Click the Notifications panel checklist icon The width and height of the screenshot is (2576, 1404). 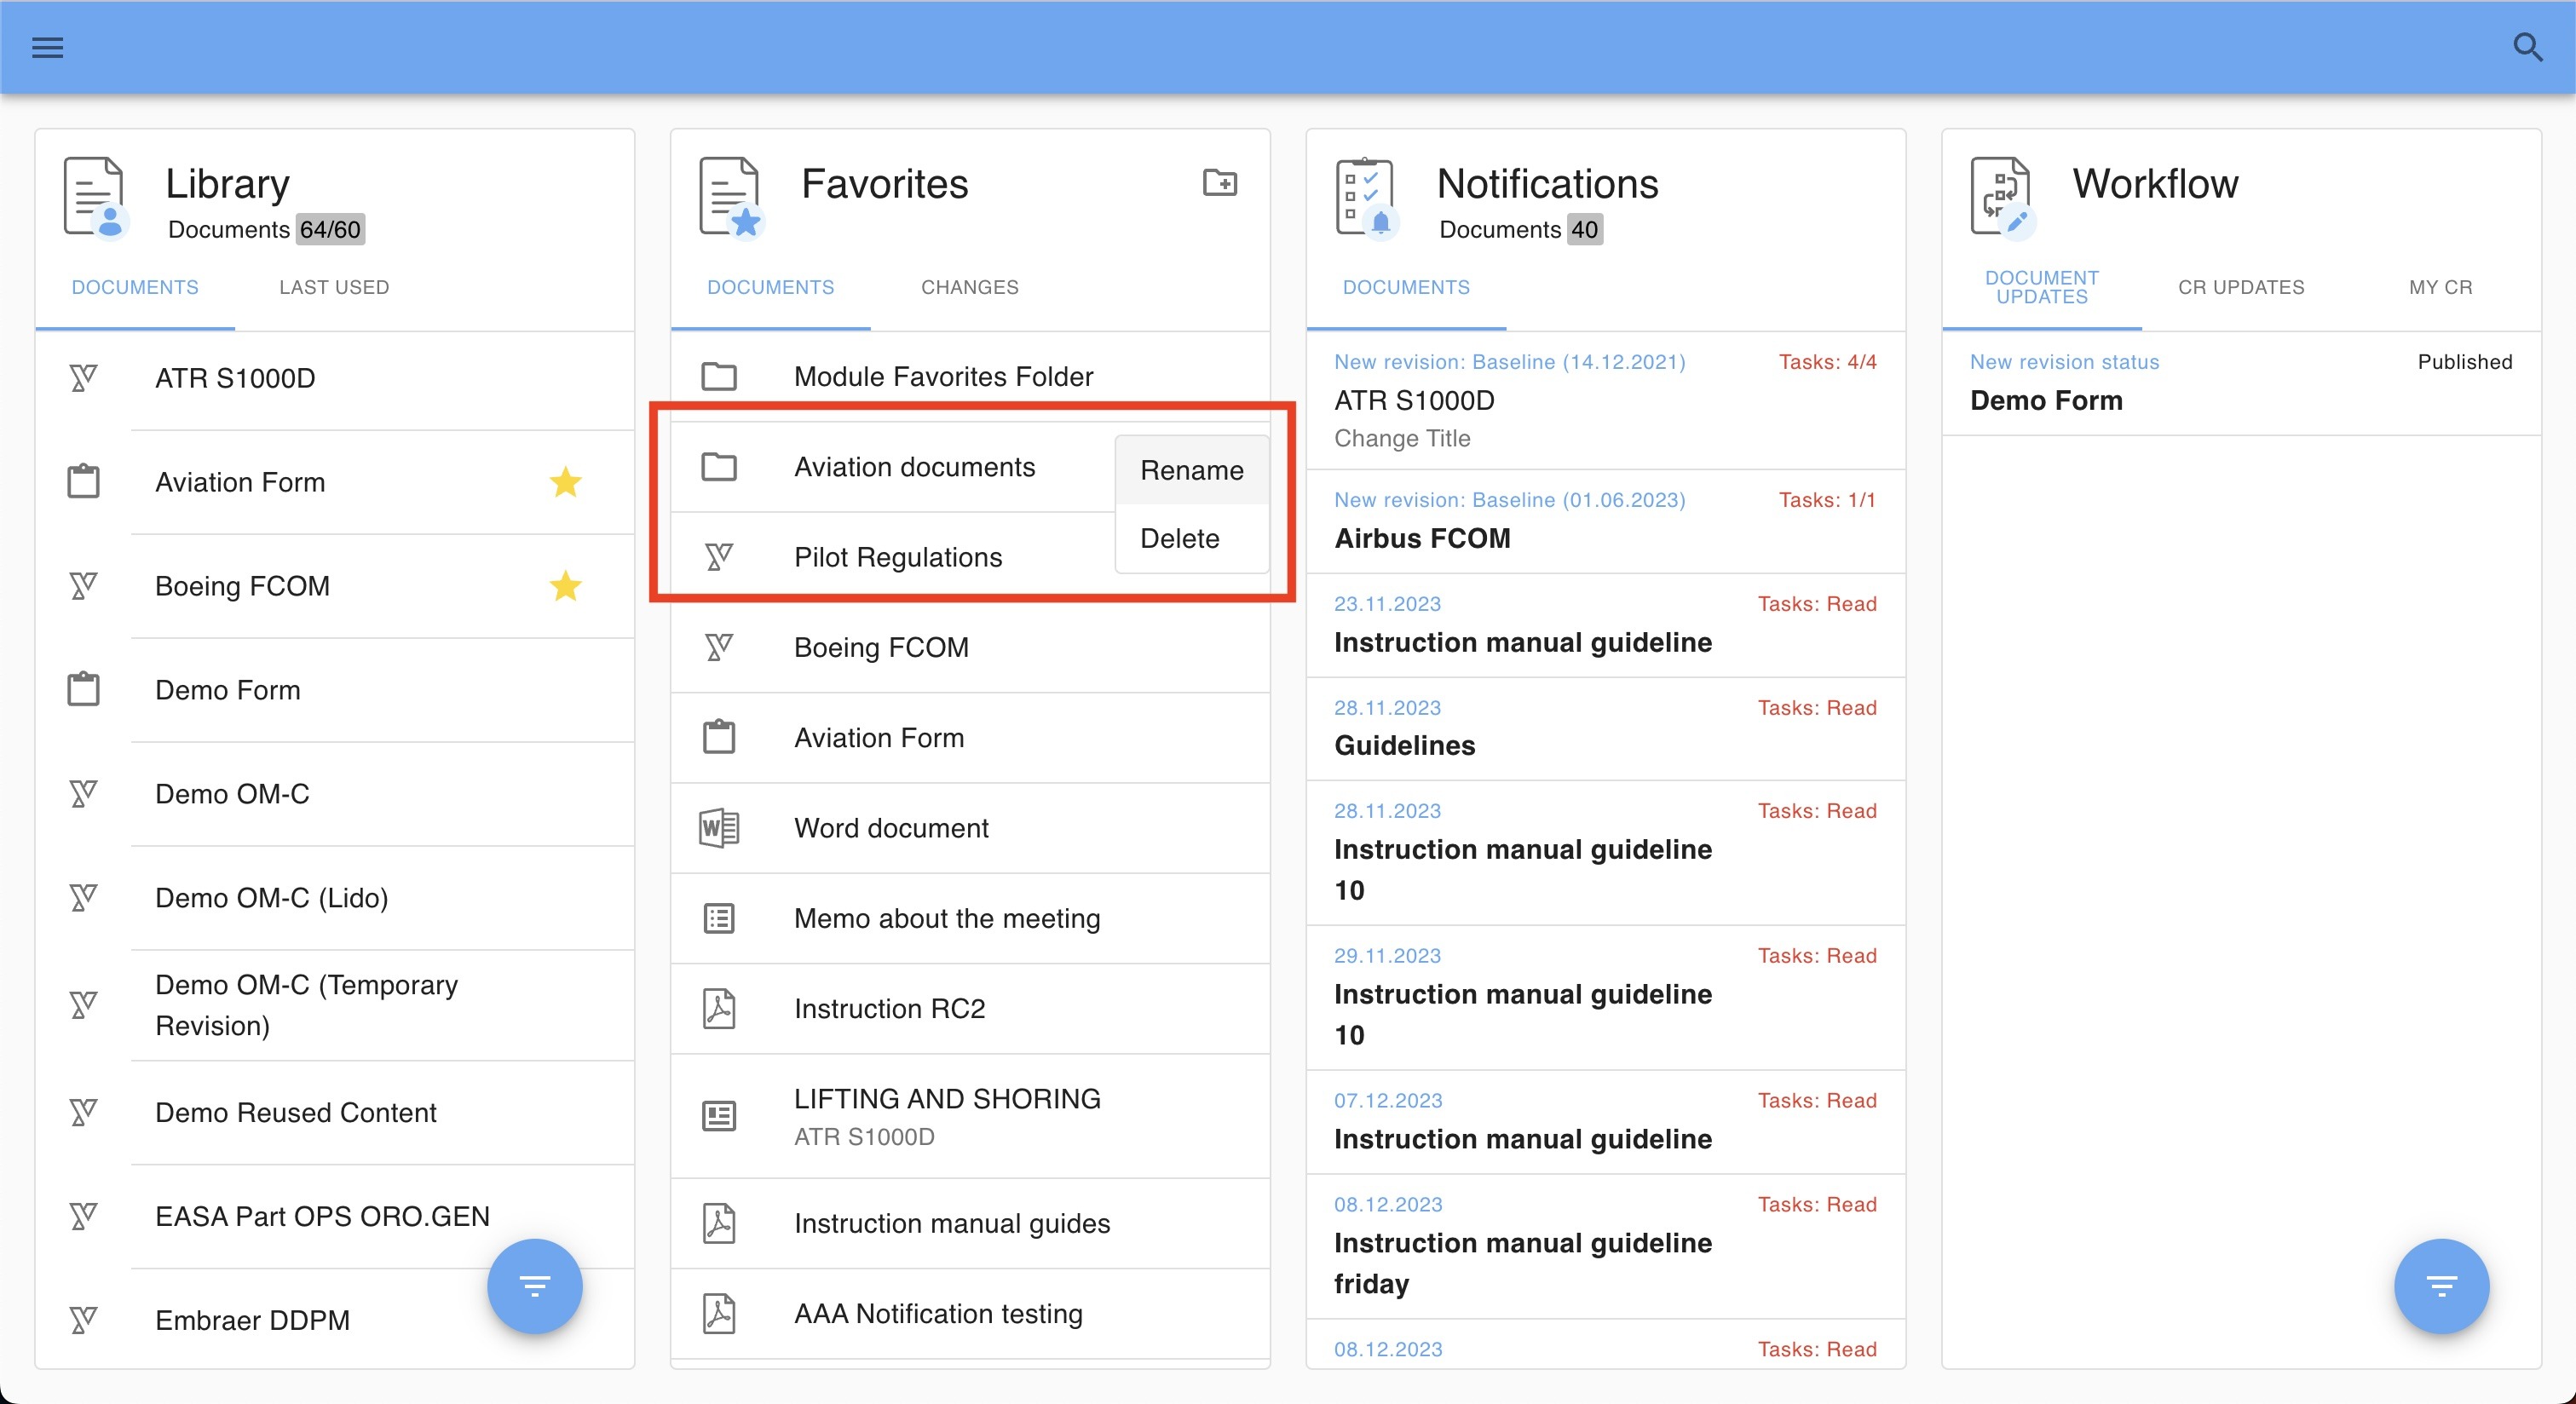click(1365, 196)
